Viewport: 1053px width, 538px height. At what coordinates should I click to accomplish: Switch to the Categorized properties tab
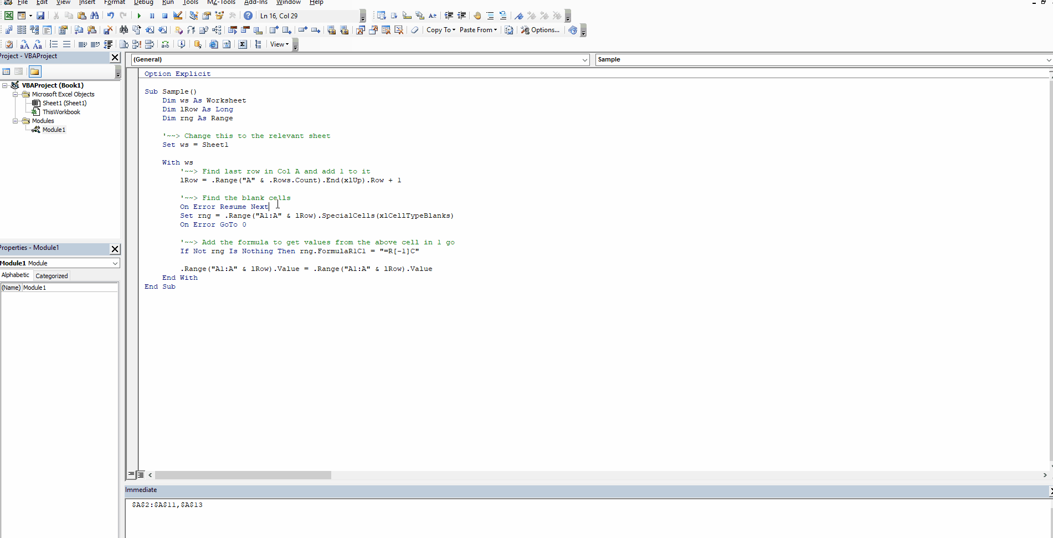click(x=52, y=276)
